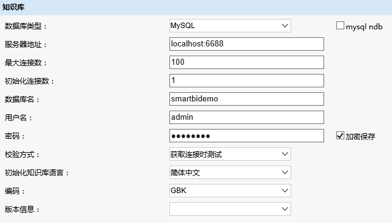The height and width of the screenshot is (223, 392).
Task: Click the 服务器地址 field with localhost:6688
Action: point(246,44)
